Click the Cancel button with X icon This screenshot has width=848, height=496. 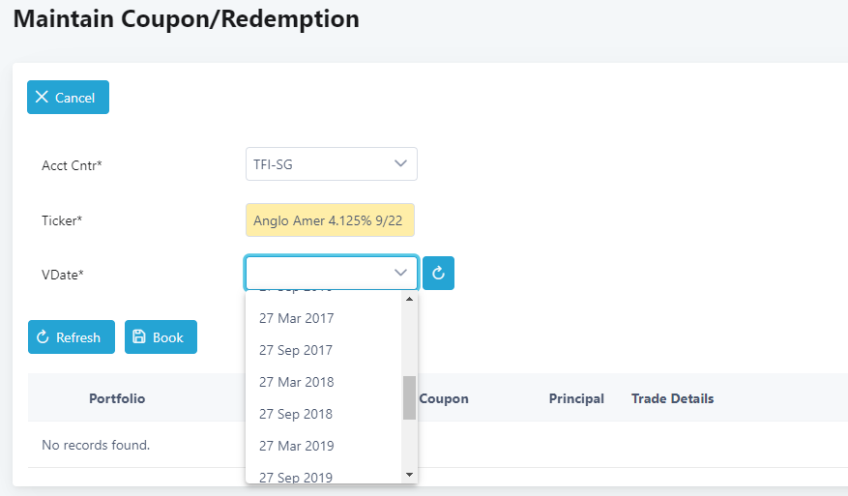pyautogui.click(x=68, y=98)
